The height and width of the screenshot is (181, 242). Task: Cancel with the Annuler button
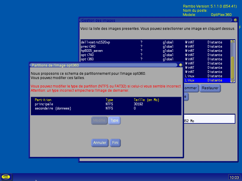tap(100, 143)
